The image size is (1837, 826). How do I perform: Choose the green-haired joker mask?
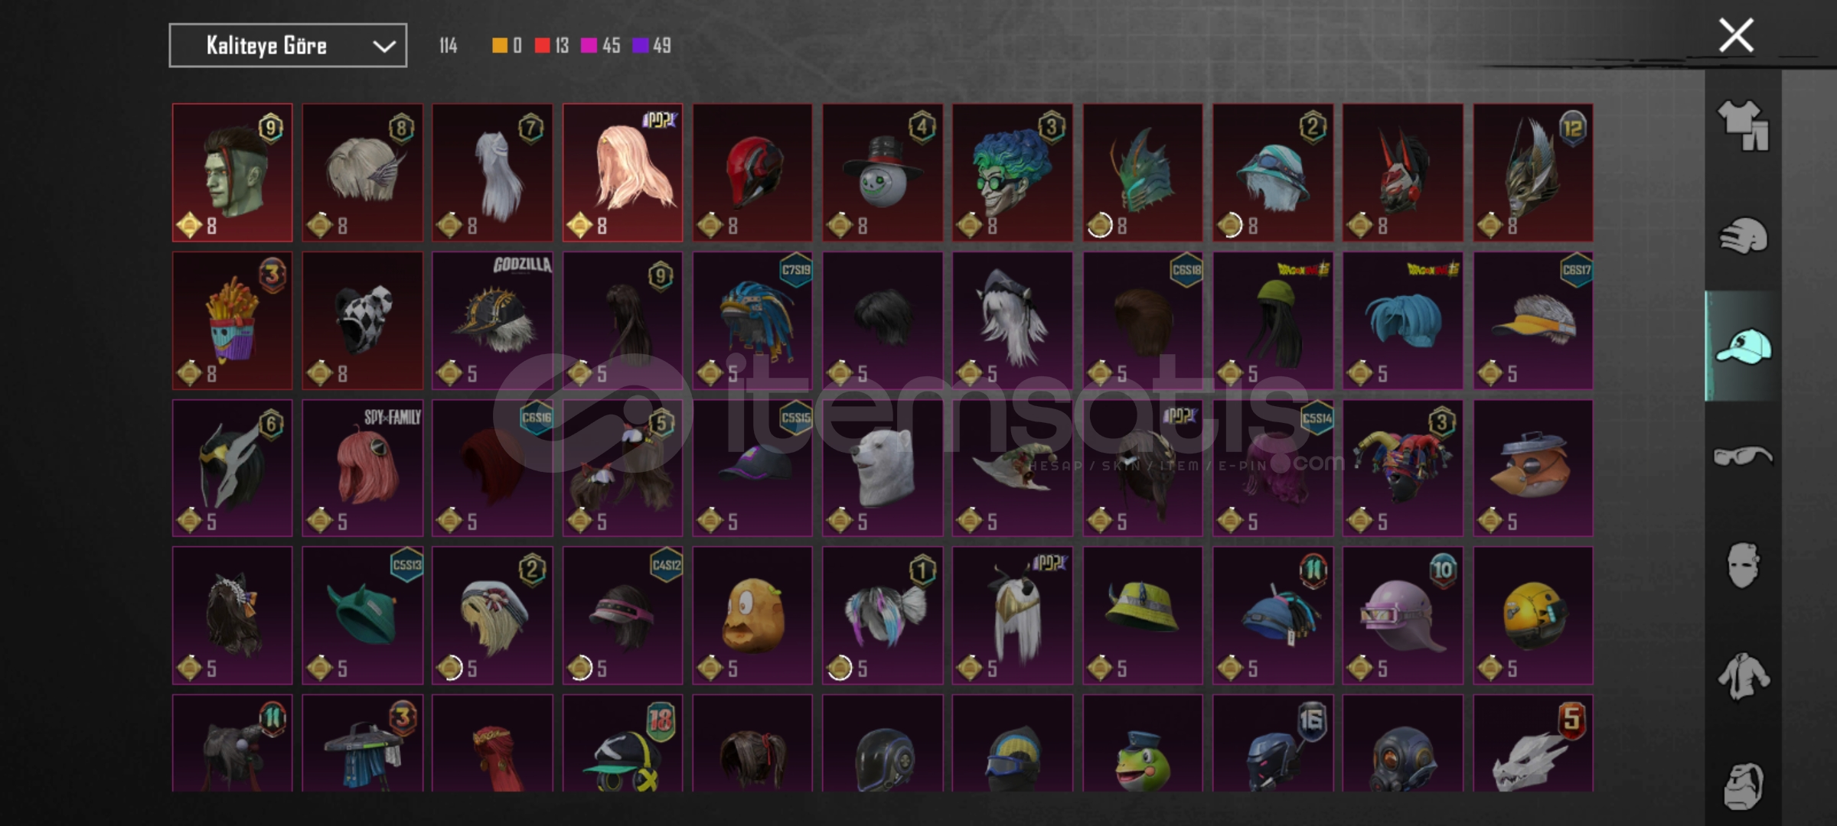(x=1013, y=173)
